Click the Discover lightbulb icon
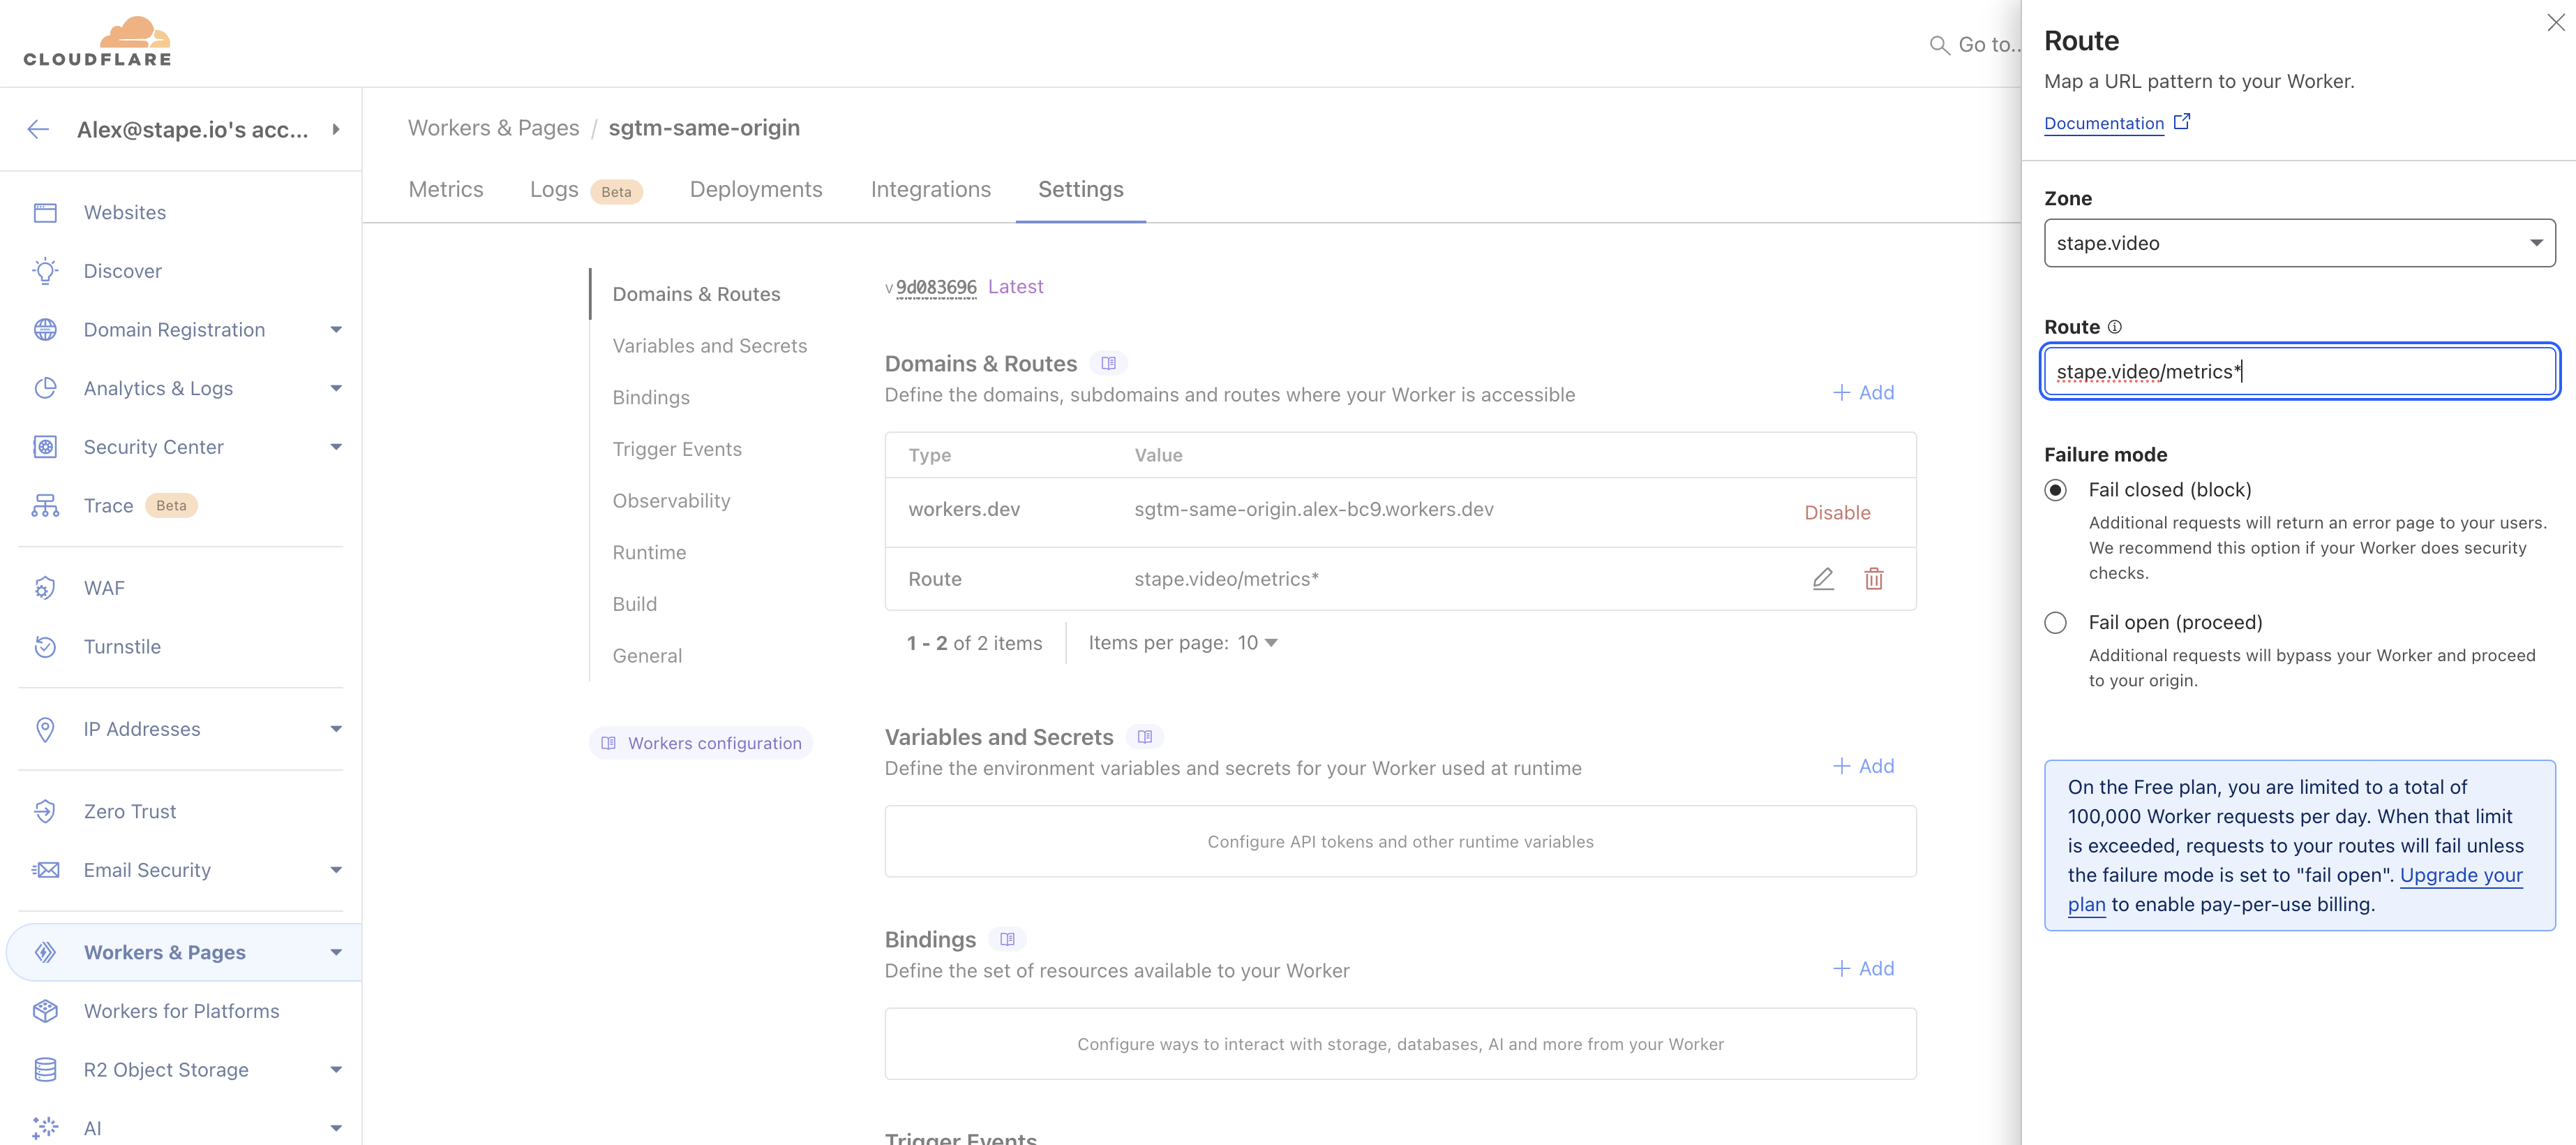 (x=45, y=271)
